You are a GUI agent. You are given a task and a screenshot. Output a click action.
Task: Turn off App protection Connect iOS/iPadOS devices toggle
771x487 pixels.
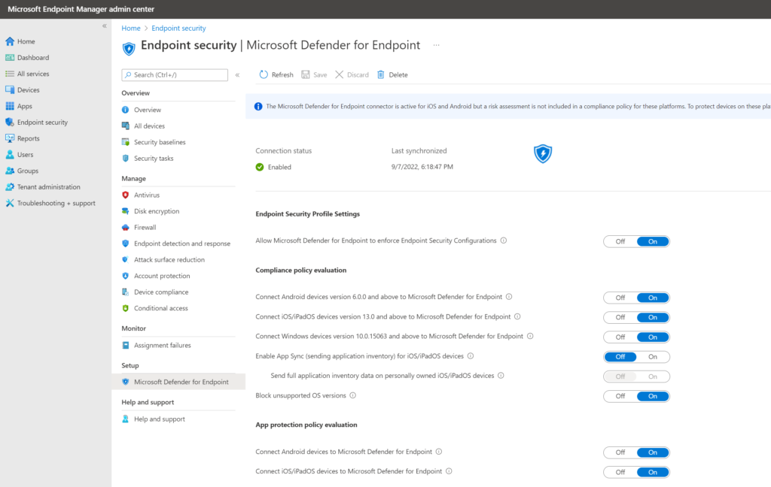coord(620,472)
